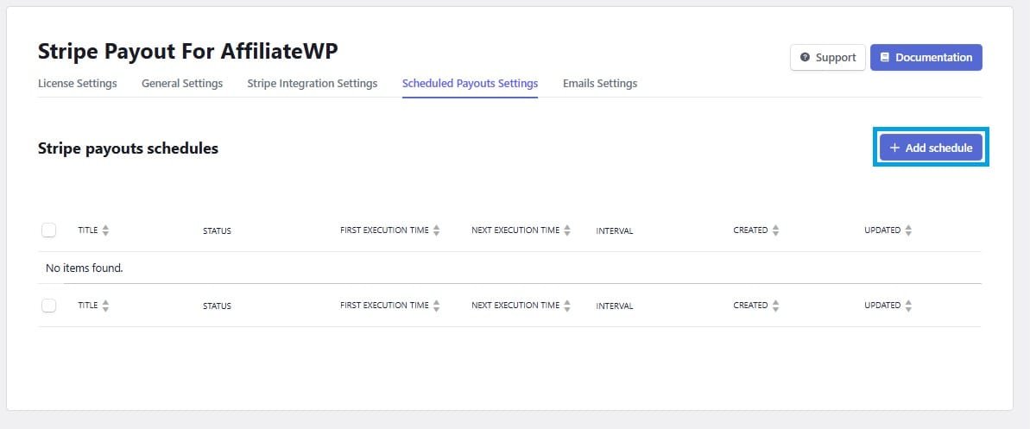
Task: Sort by First Execution Time in header
Action: 436,230
